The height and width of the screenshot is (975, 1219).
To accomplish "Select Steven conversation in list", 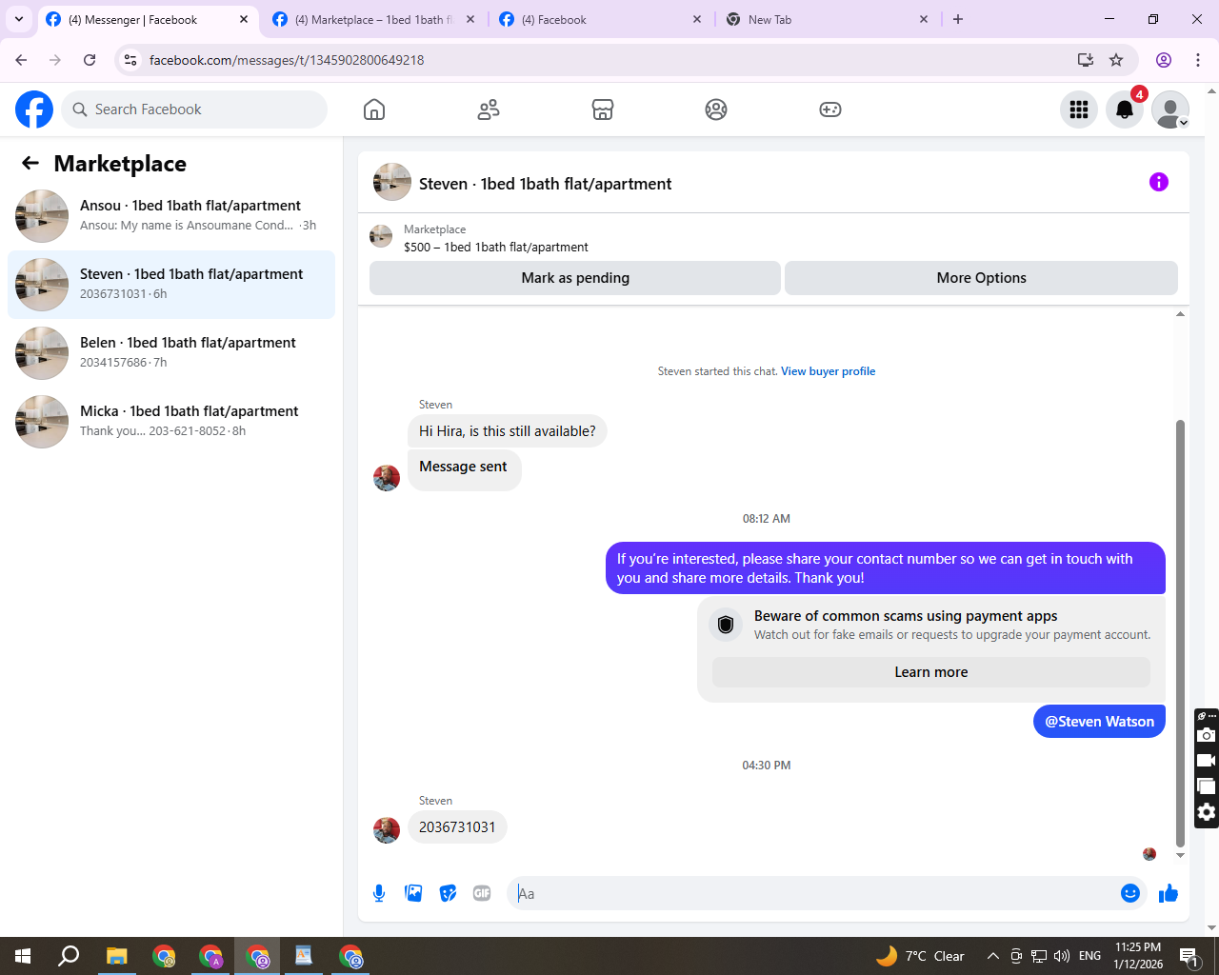I will pyautogui.click(x=171, y=285).
